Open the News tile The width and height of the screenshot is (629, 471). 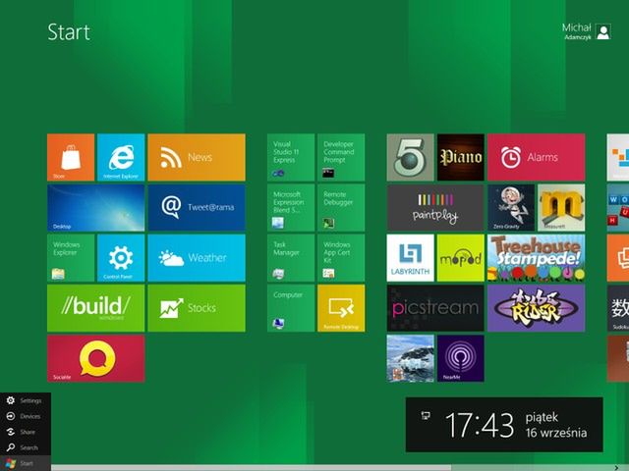coord(197,157)
